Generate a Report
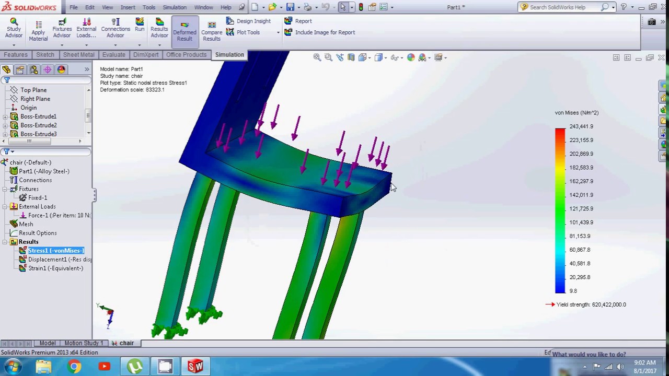Viewport: 669px width, 376px height. (x=298, y=21)
